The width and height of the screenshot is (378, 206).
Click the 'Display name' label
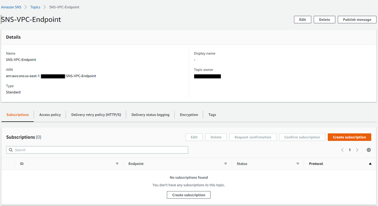pyautogui.click(x=205, y=53)
